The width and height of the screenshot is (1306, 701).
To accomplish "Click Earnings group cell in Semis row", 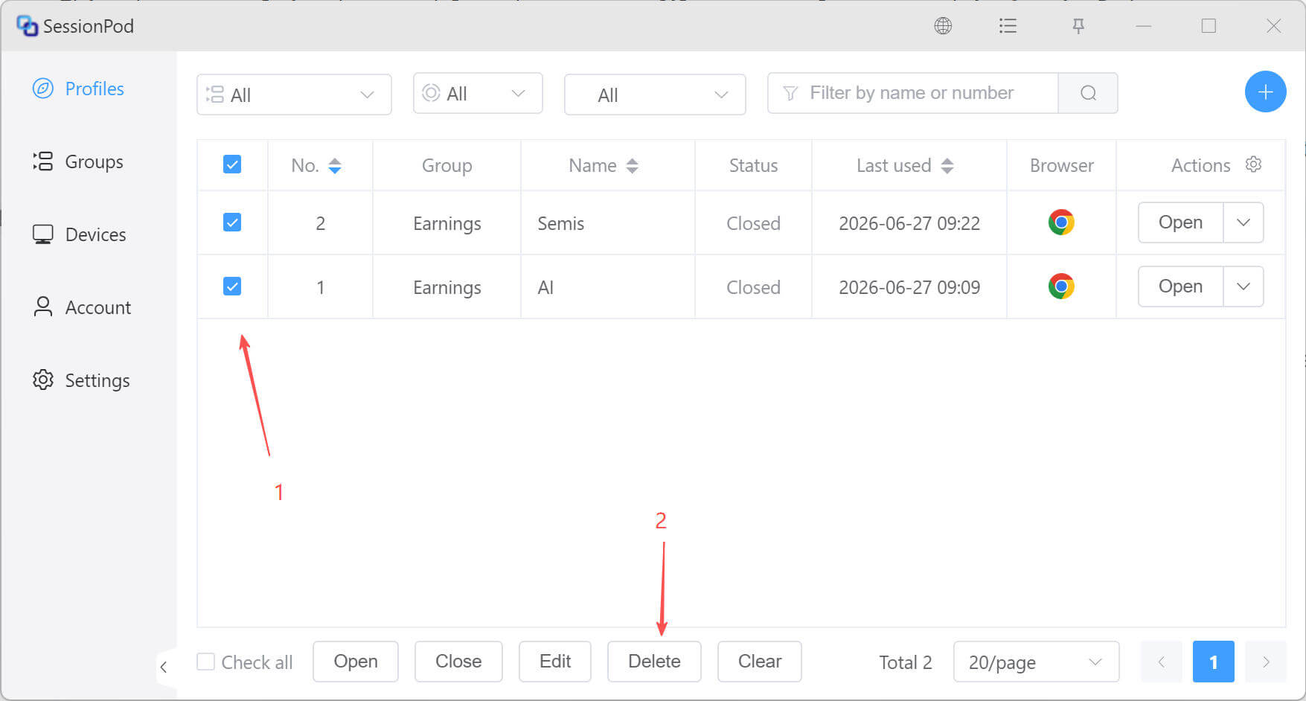I will pyautogui.click(x=447, y=223).
